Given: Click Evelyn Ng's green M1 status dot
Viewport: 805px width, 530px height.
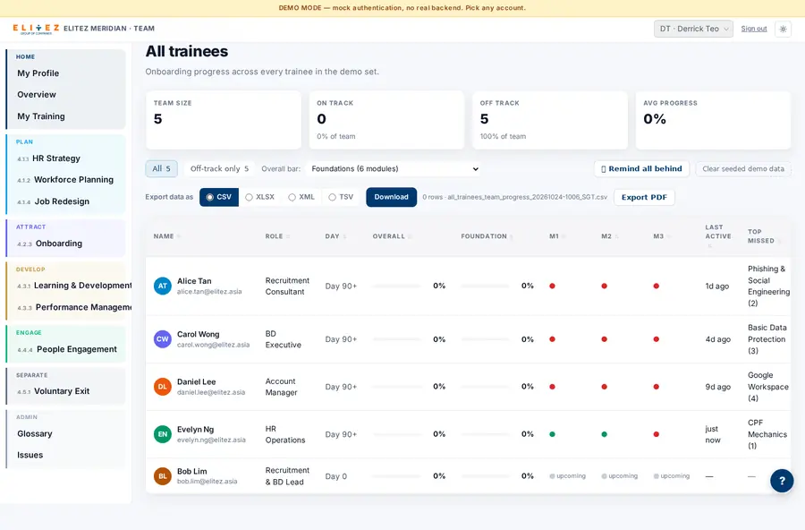Looking at the screenshot, I should click(x=553, y=434).
